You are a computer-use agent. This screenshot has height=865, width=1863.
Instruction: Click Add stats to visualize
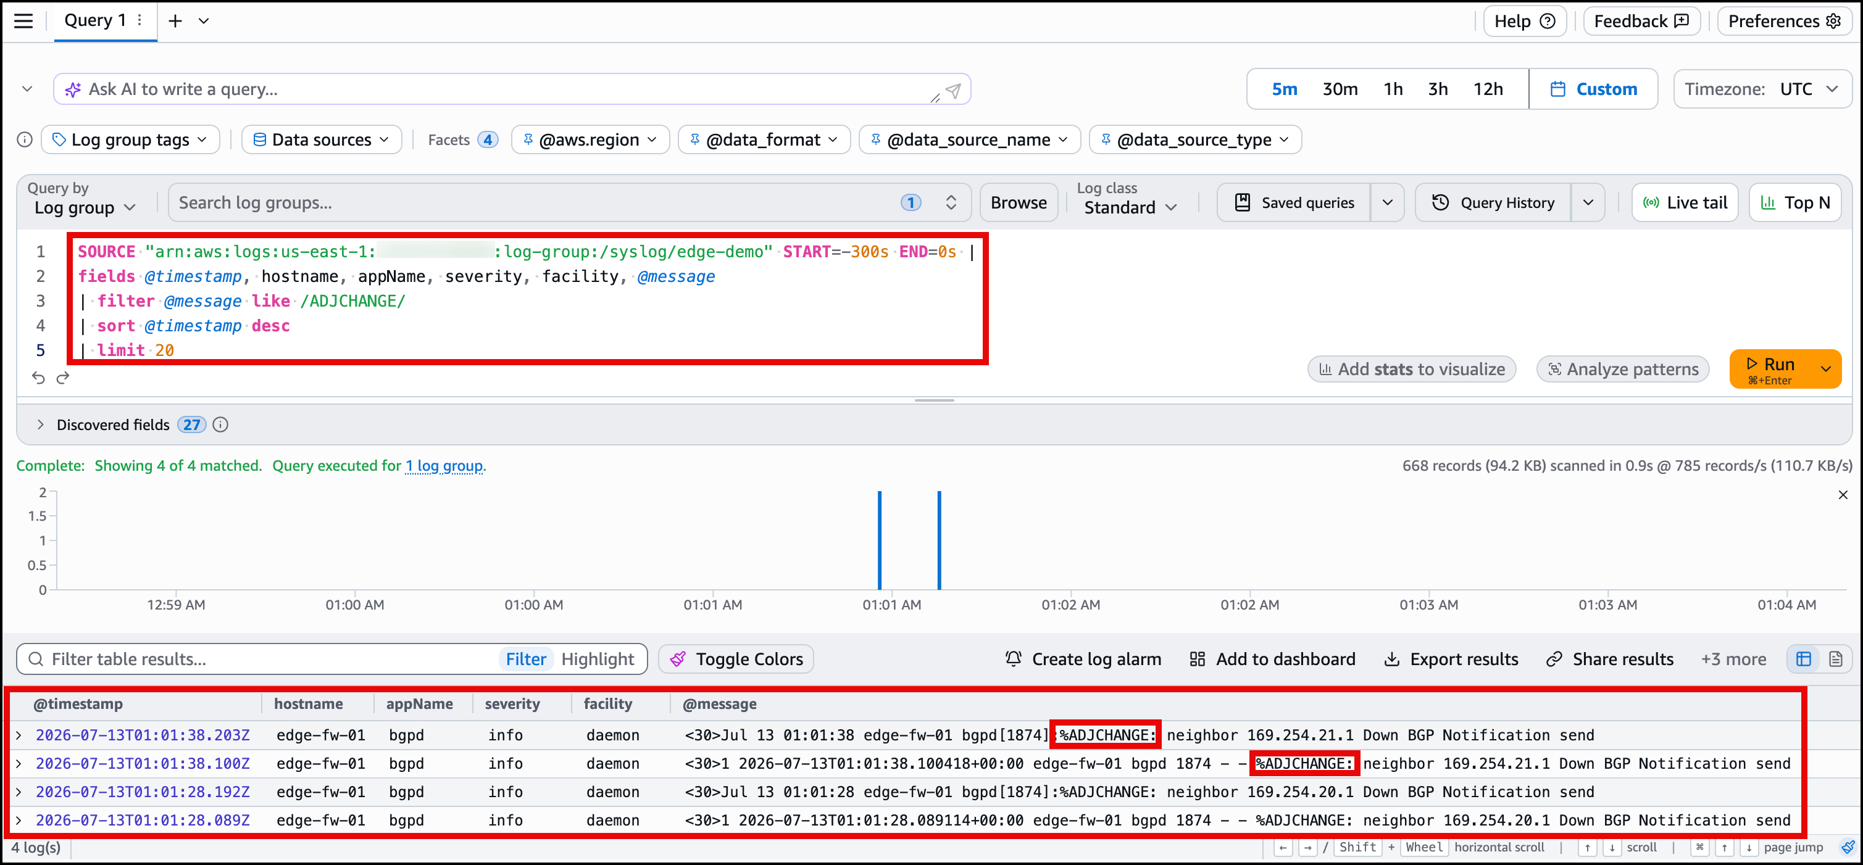tap(1412, 370)
